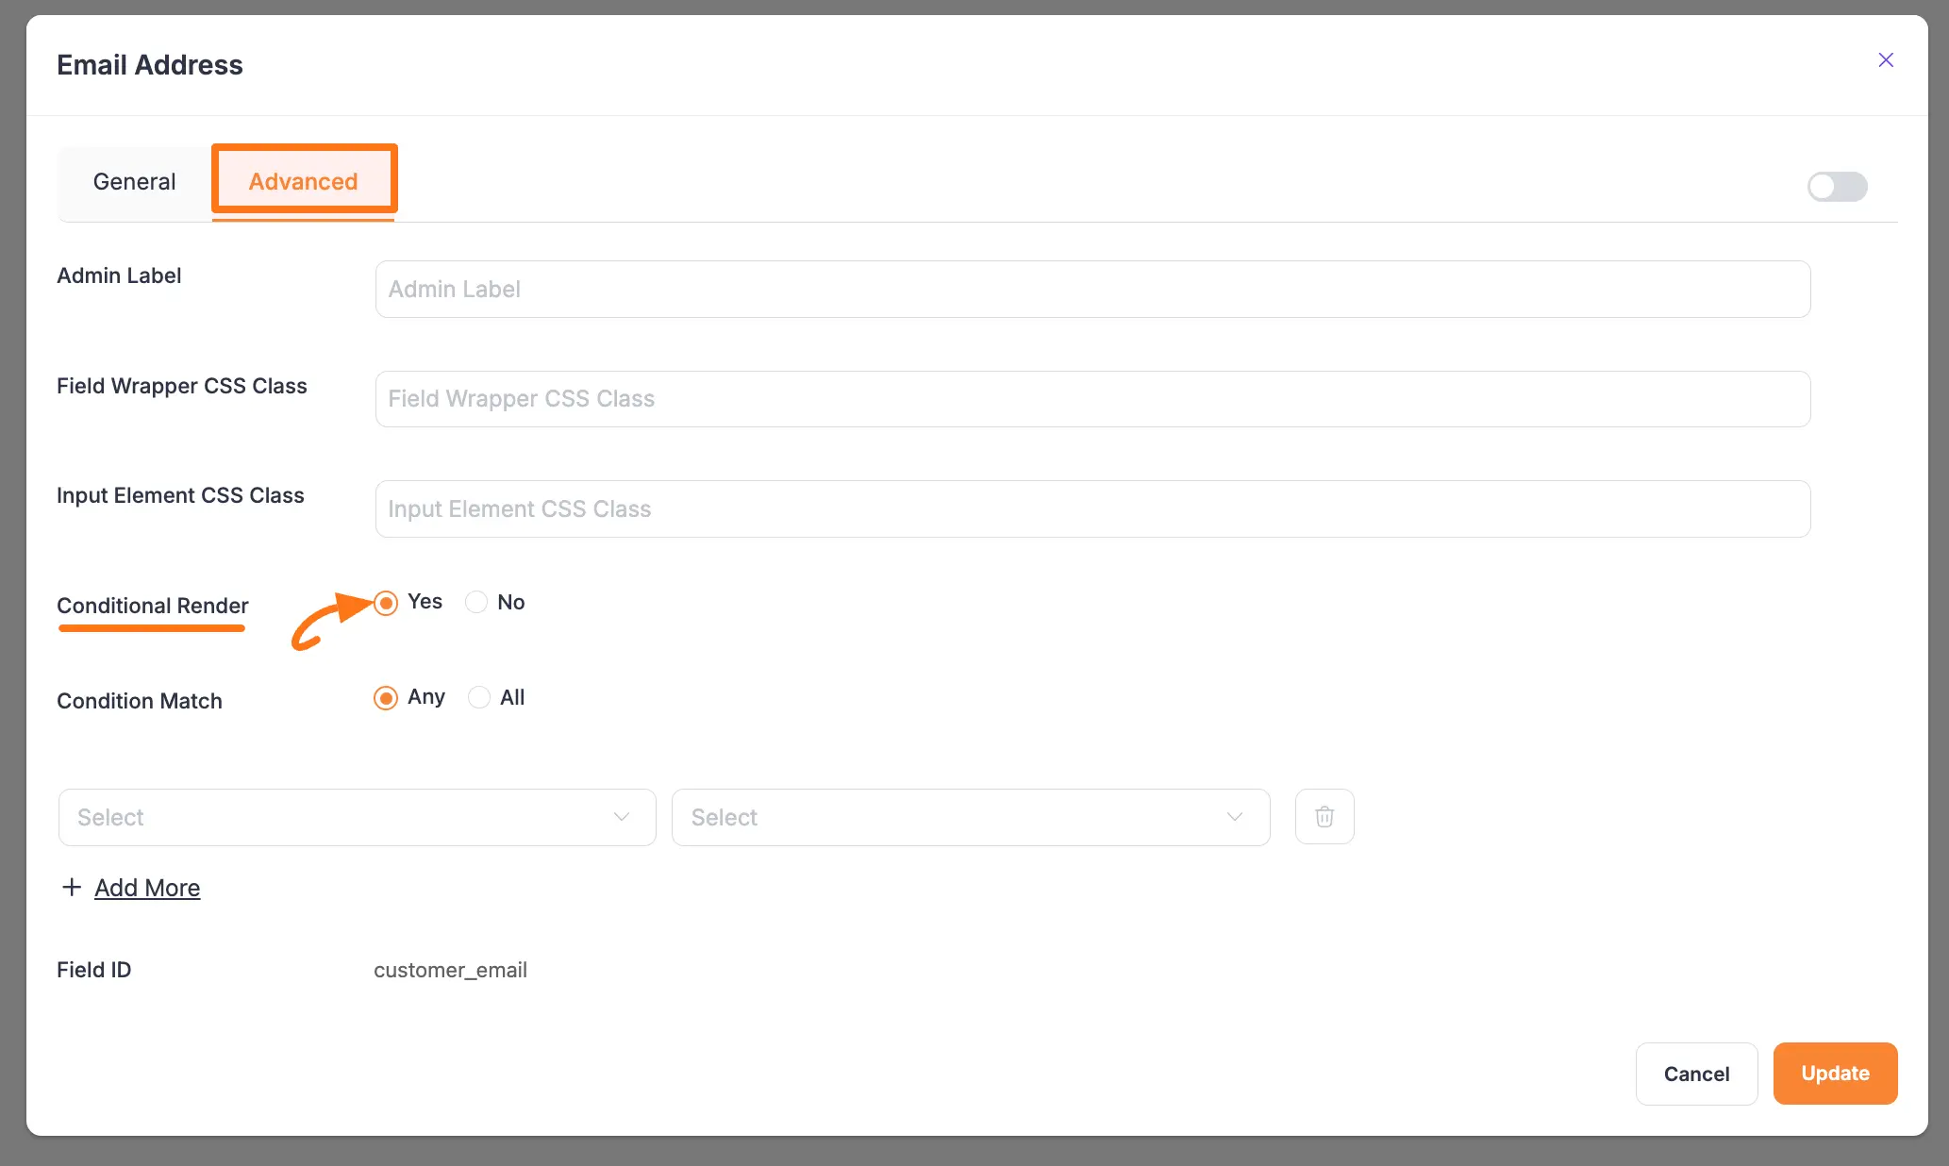Switch to the Advanced tab
1949x1166 pixels.
[x=303, y=181]
